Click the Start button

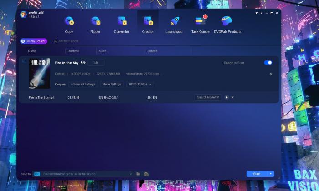coord(257,174)
